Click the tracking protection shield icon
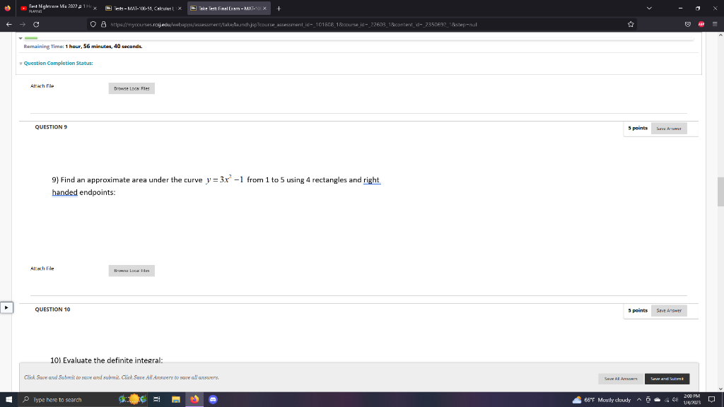The width and height of the screenshot is (724, 407). click(x=93, y=24)
